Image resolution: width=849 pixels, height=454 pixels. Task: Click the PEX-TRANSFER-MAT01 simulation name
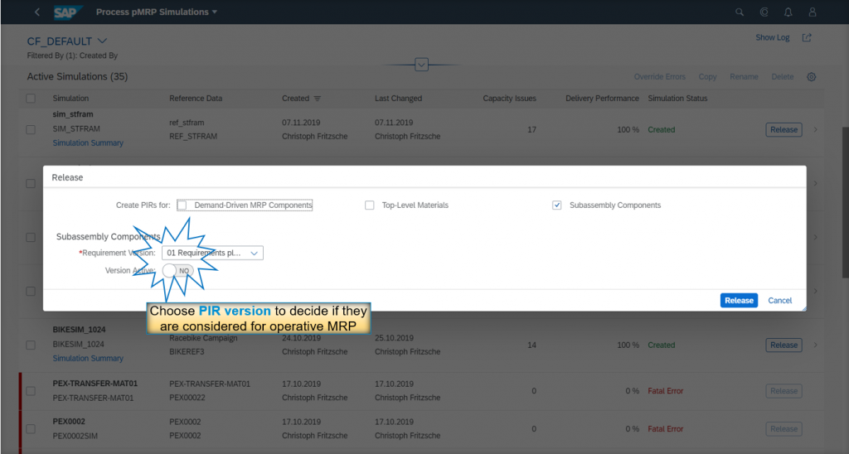[95, 383]
